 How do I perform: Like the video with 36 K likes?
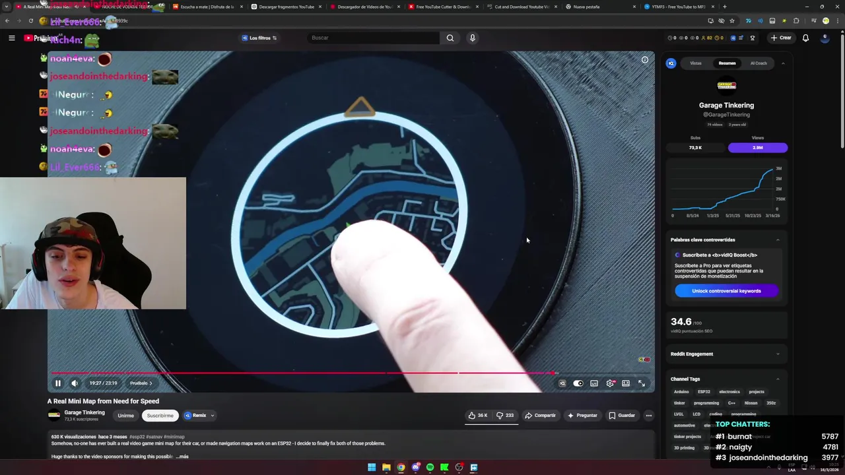[478, 416]
